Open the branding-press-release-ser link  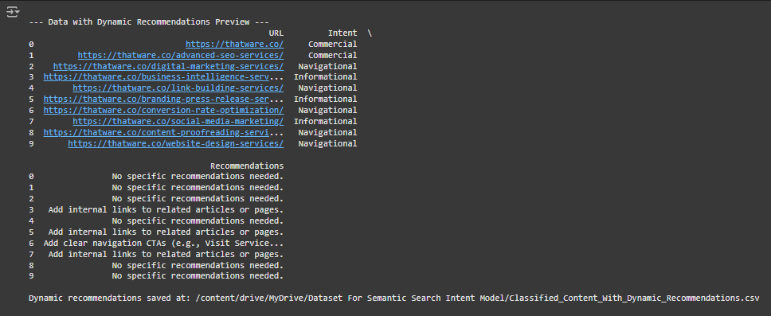[x=156, y=99]
